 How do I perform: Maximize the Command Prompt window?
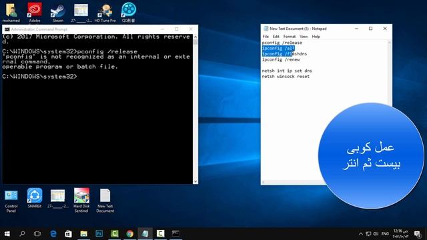(x=176, y=29)
